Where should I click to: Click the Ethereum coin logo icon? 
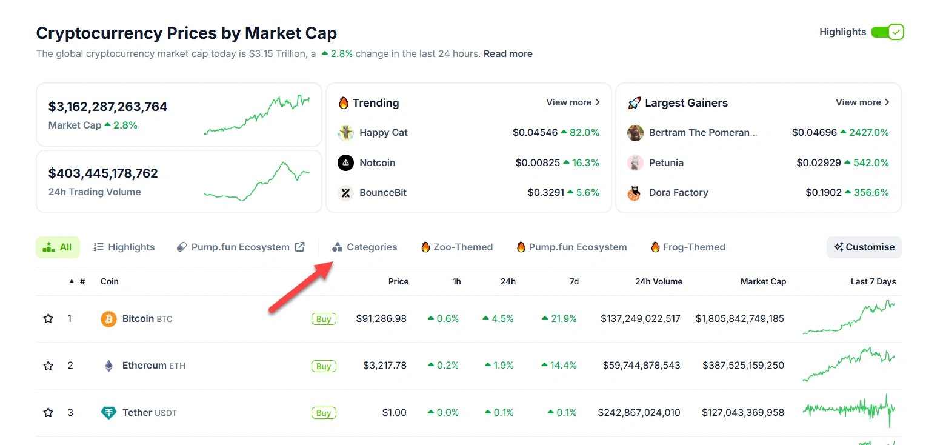click(x=108, y=366)
